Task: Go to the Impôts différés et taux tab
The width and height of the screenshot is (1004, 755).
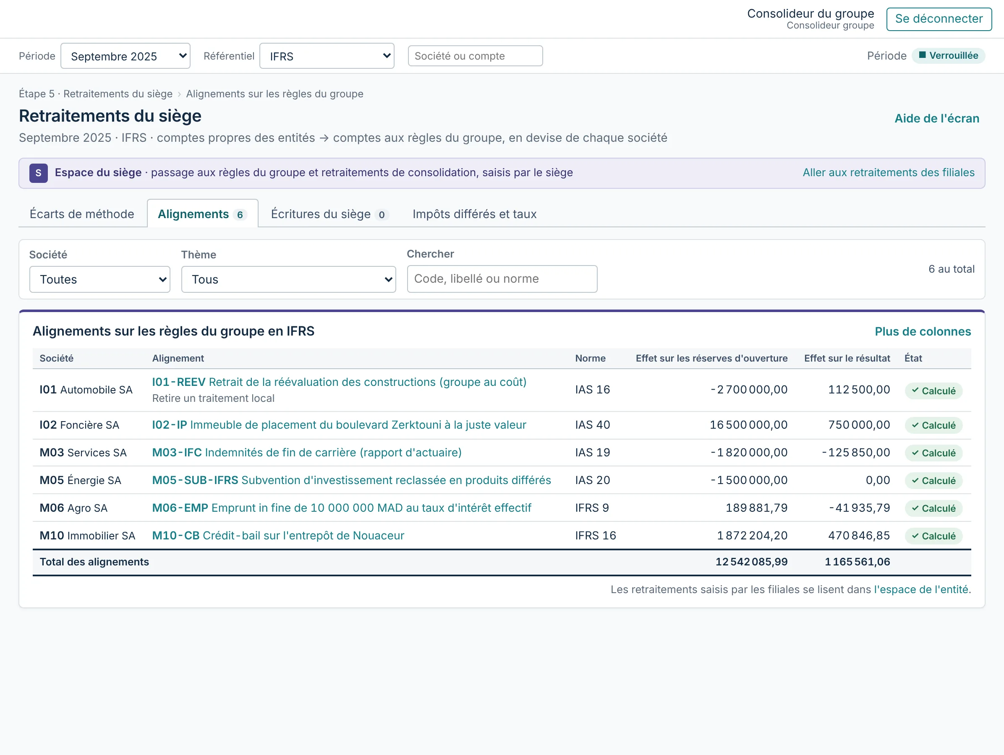Action: point(474,213)
